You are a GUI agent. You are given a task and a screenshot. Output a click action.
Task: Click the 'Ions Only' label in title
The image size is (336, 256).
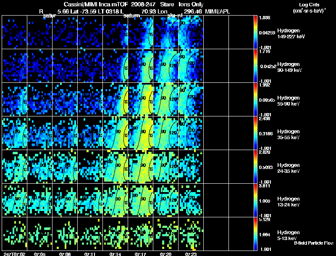pyautogui.click(x=191, y=5)
